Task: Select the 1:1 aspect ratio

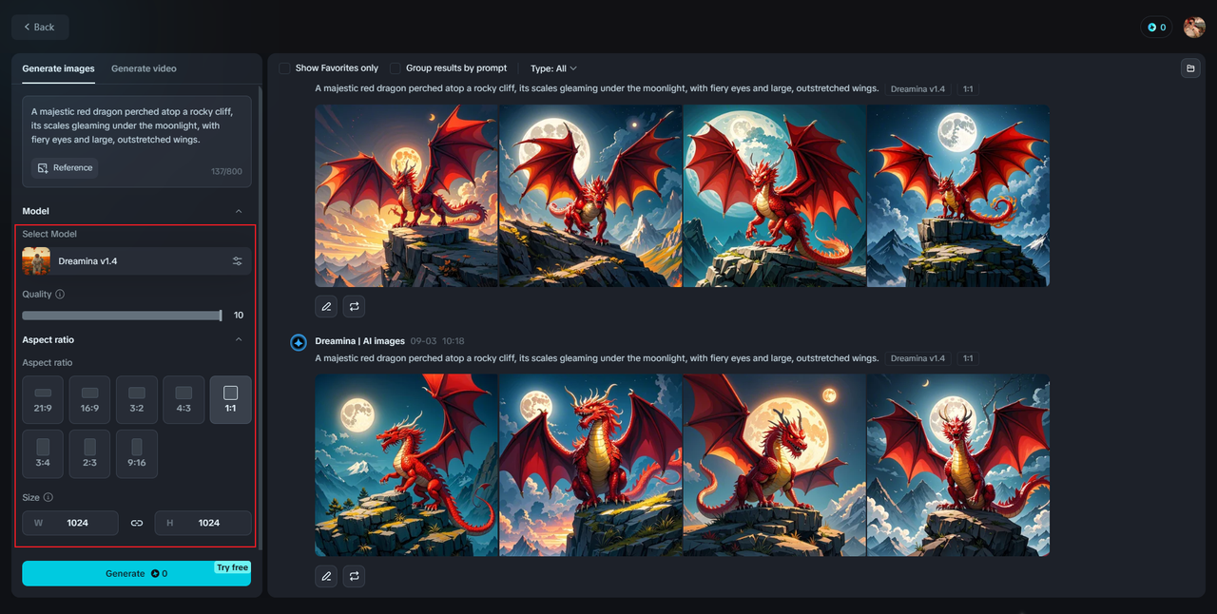Action: [230, 400]
